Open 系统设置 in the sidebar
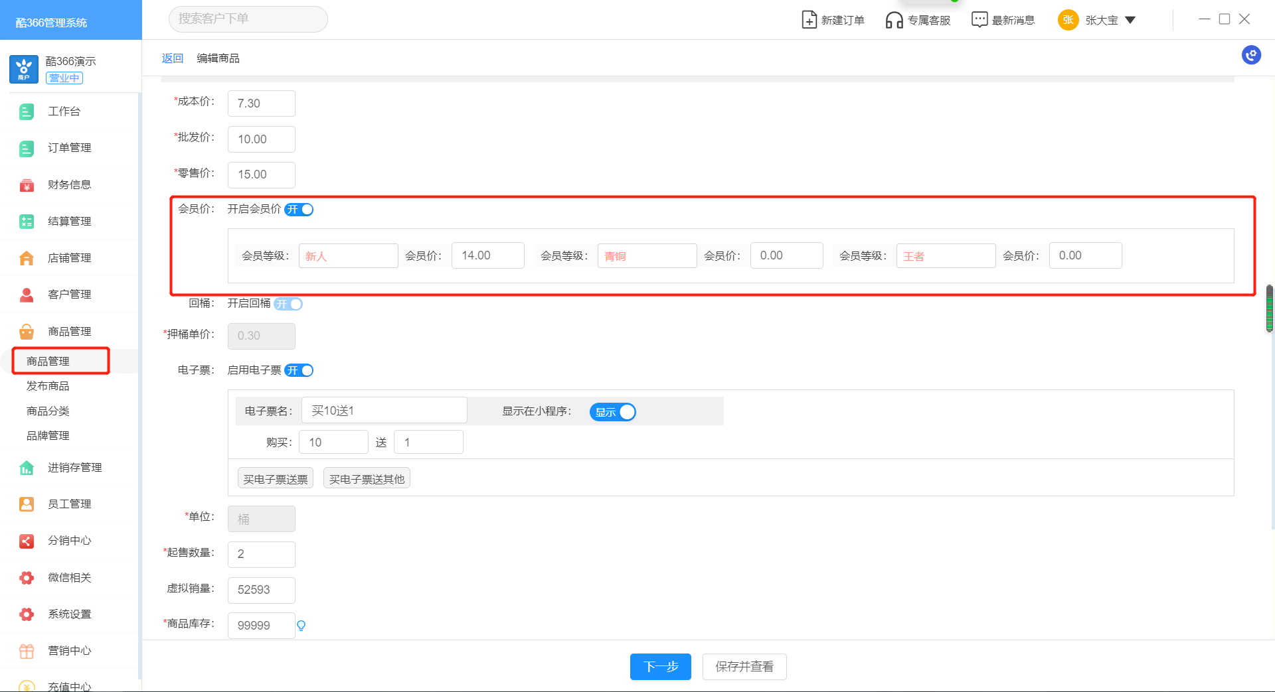Screen dimensions: 1275x692 [69, 614]
